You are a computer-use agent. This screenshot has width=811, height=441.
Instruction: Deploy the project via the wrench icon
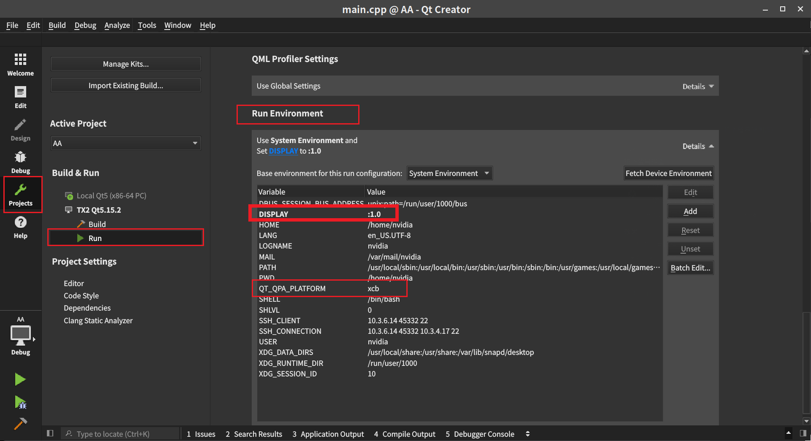[20, 423]
